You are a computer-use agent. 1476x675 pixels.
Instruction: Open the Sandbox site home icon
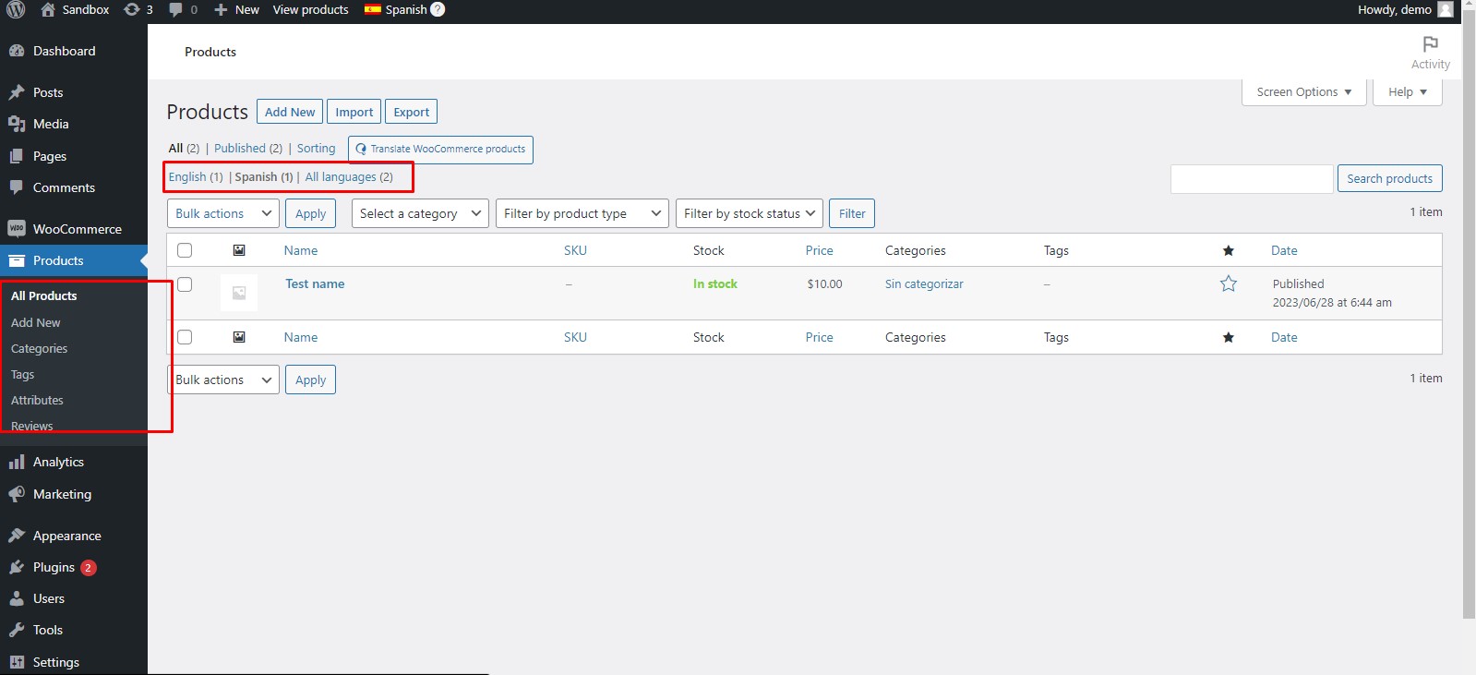tap(48, 9)
